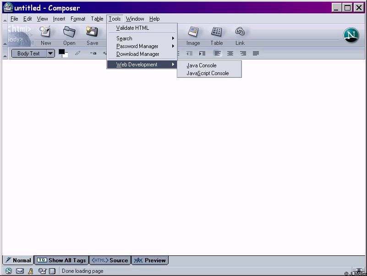The height and width of the screenshot is (276, 367).
Task: Align text right
Action: [x=243, y=54]
